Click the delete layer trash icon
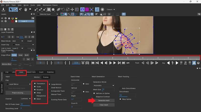Screen dimensions: 201x112 [x=12, y=29]
